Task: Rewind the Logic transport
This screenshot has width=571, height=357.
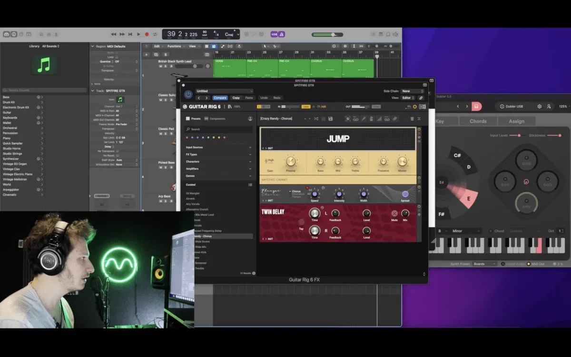Action: coord(114,34)
